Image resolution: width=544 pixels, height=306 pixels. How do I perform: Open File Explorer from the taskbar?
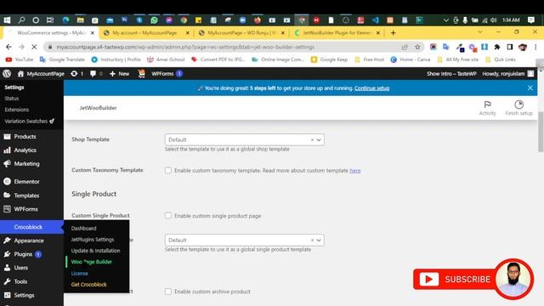(x=80, y=20)
